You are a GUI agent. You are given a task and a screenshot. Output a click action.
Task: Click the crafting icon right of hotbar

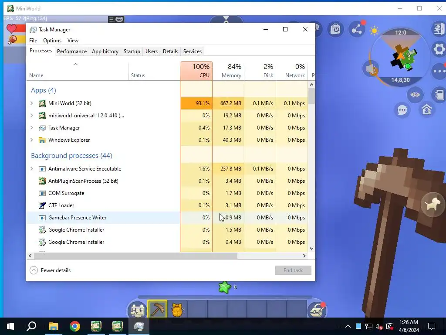(x=317, y=310)
